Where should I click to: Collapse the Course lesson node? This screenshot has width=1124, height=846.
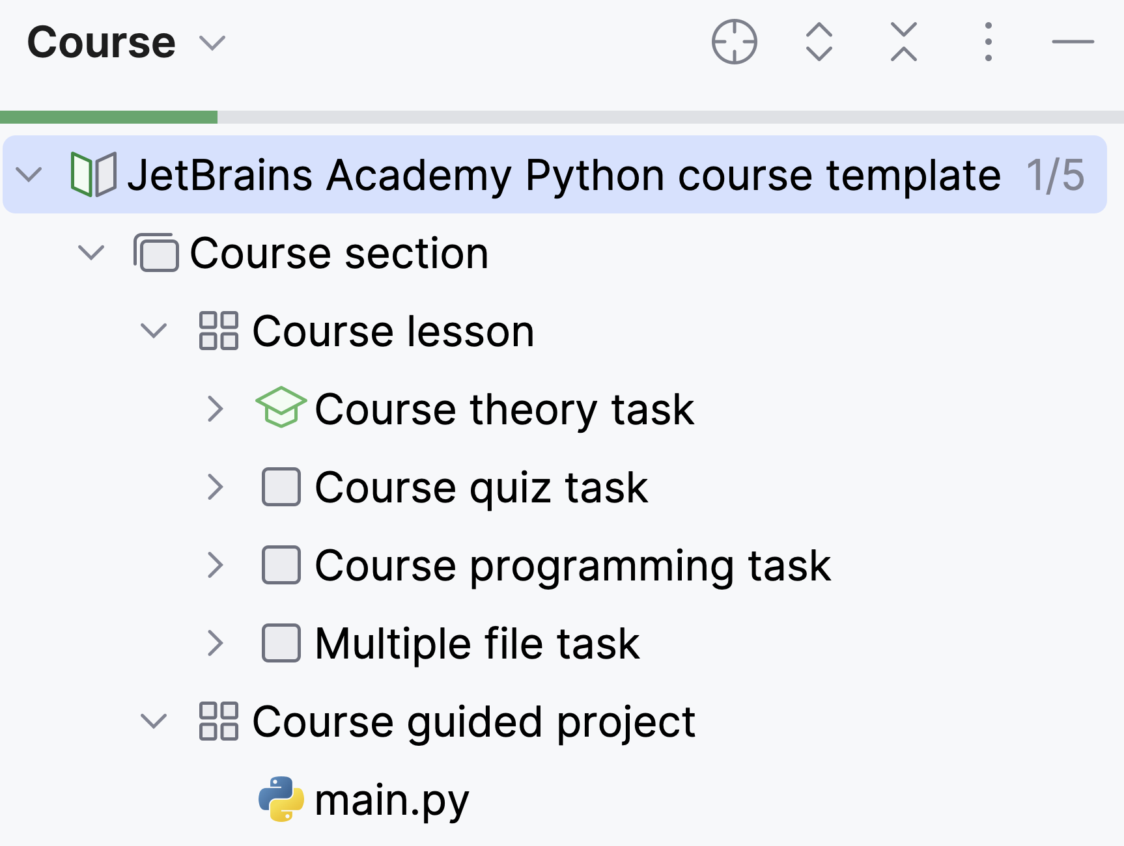[x=154, y=331]
